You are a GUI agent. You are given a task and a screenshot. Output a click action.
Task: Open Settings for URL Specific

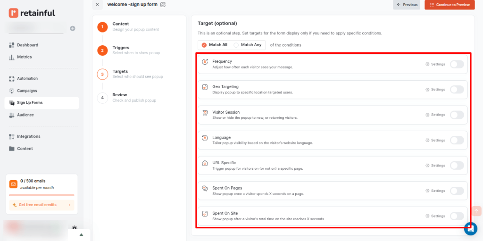click(435, 166)
